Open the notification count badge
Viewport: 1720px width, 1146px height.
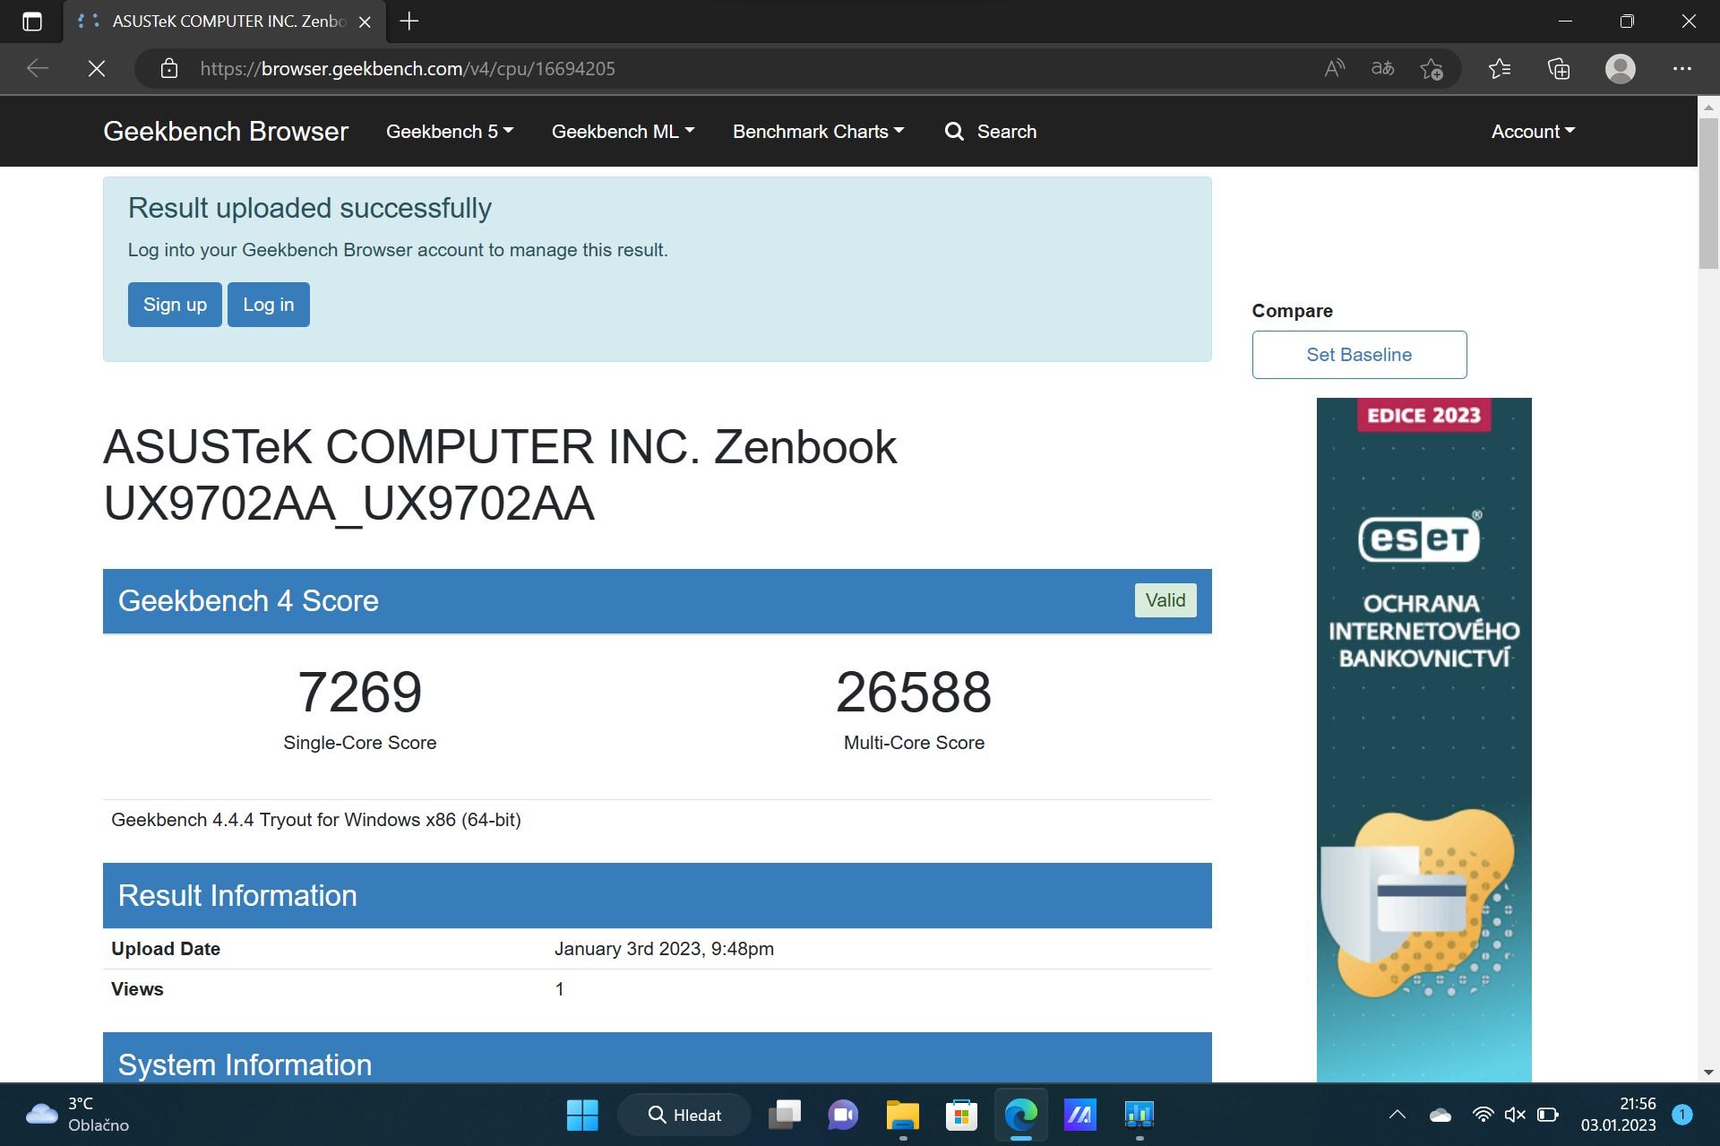[x=1682, y=1115]
